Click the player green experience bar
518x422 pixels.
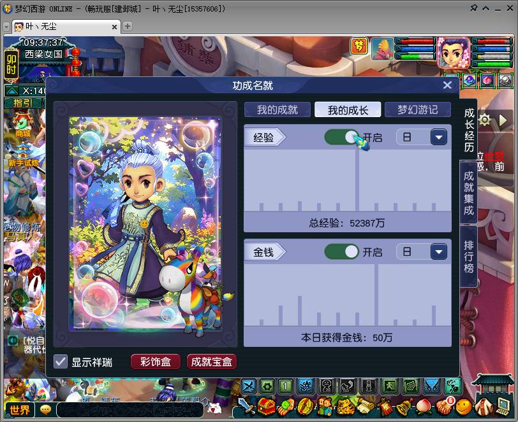[492, 64]
